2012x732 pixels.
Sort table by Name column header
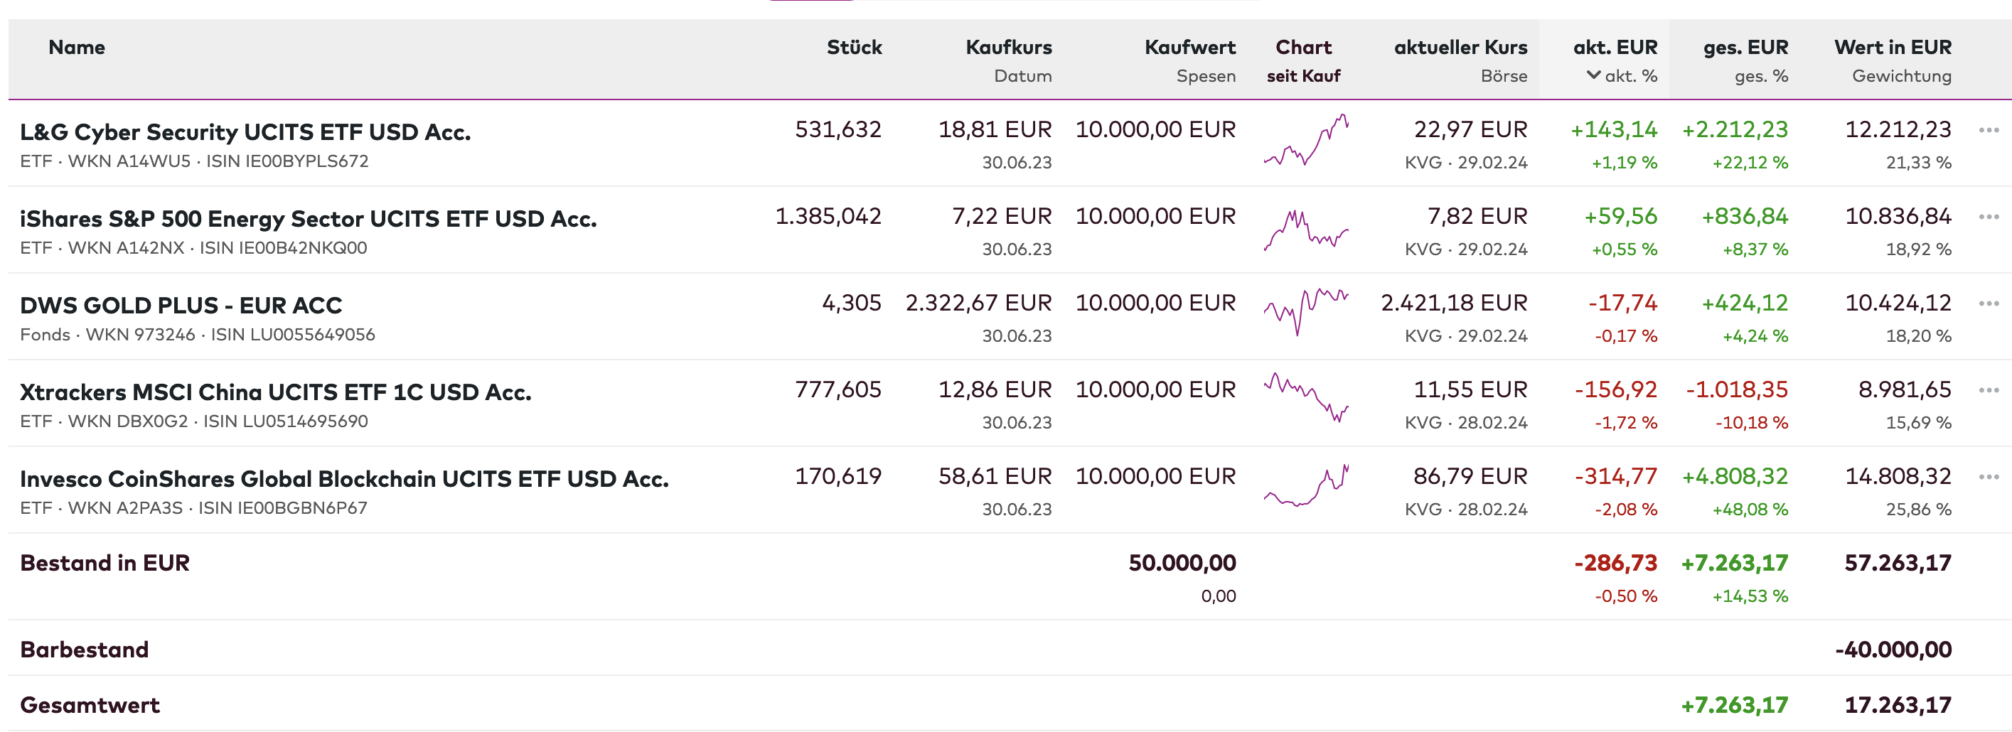click(77, 48)
